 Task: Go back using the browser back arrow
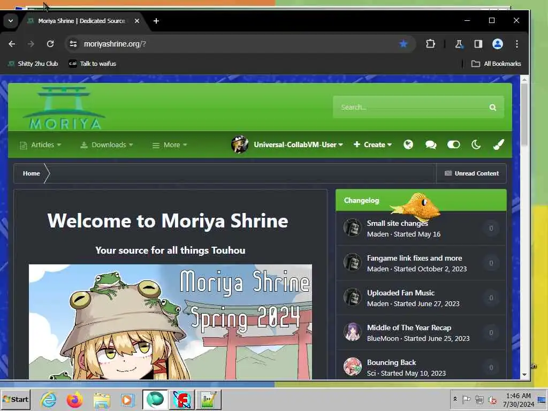(12, 44)
